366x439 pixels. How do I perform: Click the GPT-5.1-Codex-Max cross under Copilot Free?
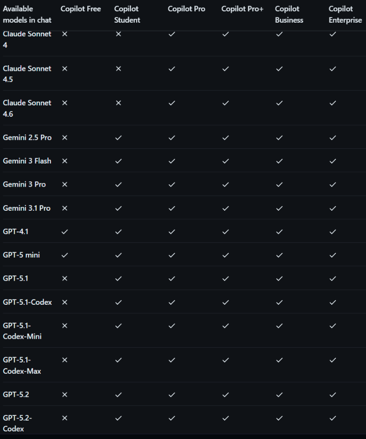coord(65,360)
